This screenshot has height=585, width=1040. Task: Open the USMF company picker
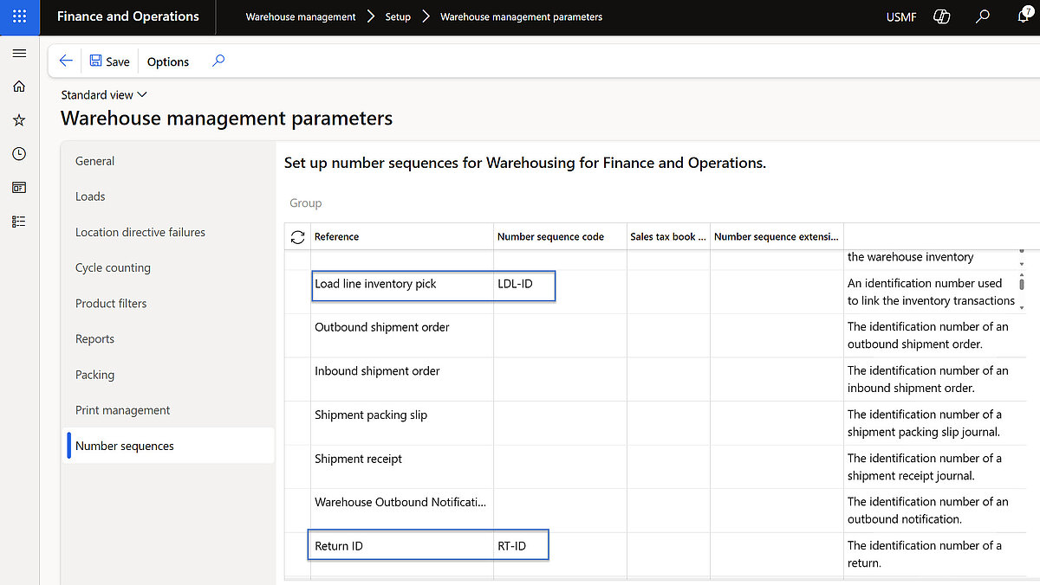[900, 16]
